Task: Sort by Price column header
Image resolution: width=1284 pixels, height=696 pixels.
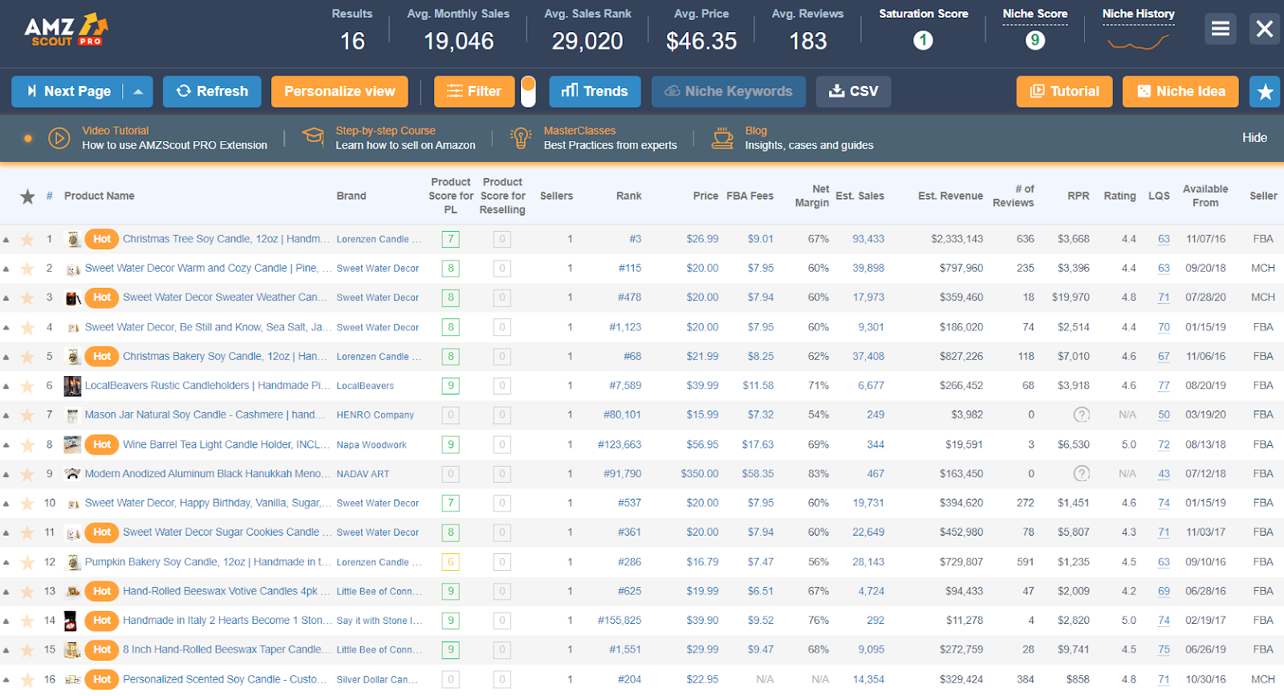Action: pyautogui.click(x=705, y=196)
